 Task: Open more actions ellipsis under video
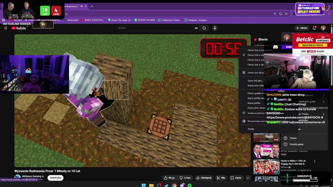point(248,178)
